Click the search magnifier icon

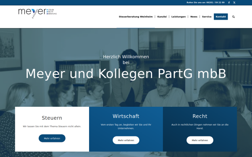(234, 17)
